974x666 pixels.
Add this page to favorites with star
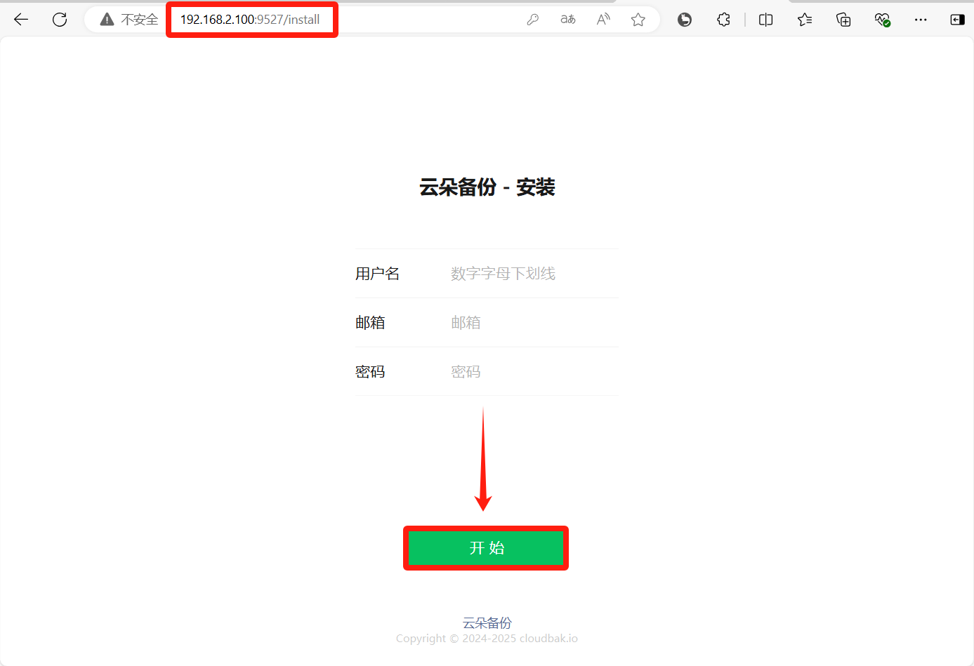coord(638,20)
